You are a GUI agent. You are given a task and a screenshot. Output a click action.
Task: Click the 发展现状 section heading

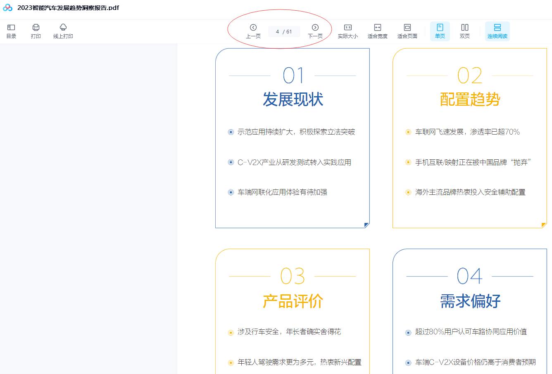pyautogui.click(x=293, y=99)
